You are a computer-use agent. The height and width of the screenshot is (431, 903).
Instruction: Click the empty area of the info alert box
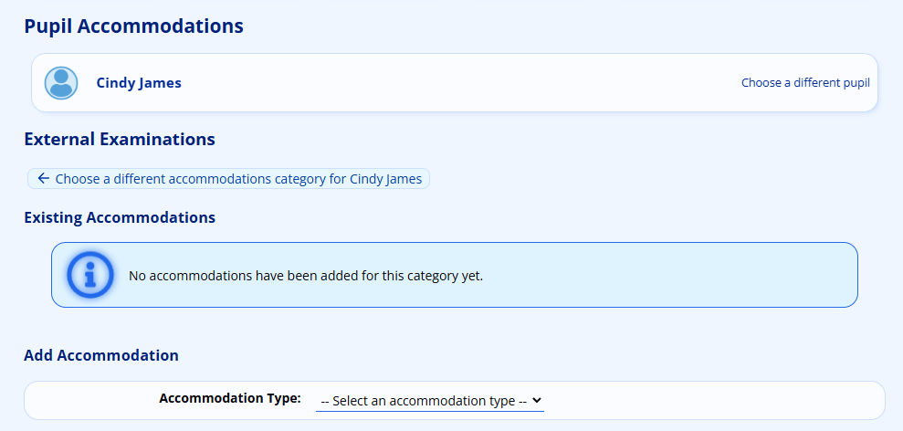tap(676, 274)
